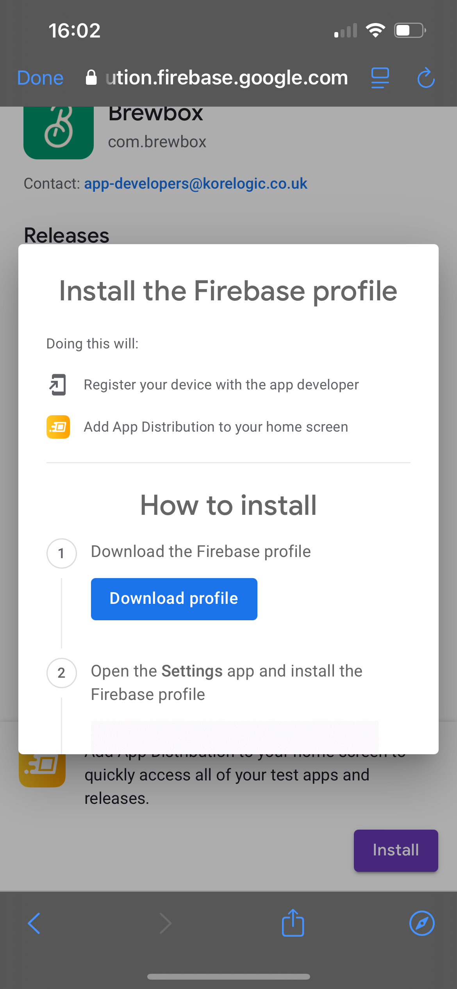Open in Safari compass icon
457x989 pixels.
[x=422, y=923]
